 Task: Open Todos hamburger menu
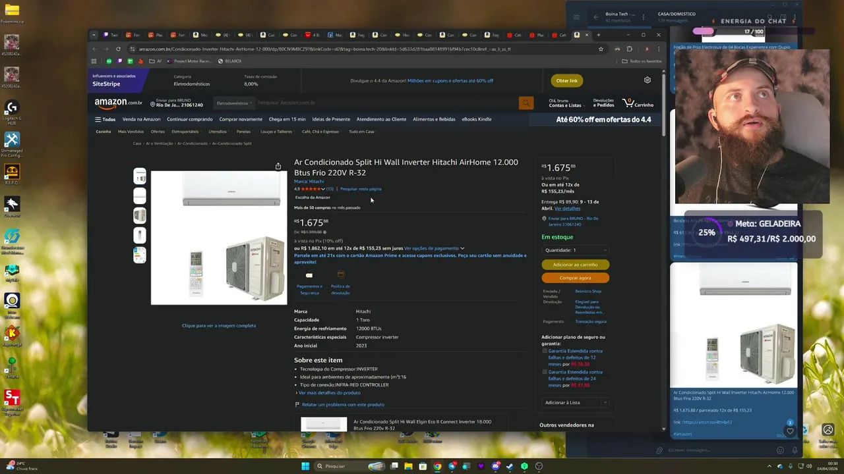tap(105, 119)
